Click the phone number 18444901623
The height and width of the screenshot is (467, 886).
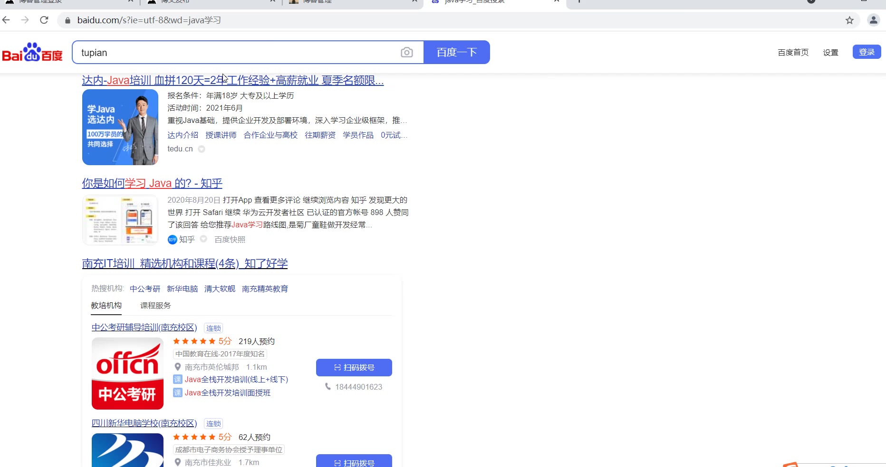[x=359, y=387]
